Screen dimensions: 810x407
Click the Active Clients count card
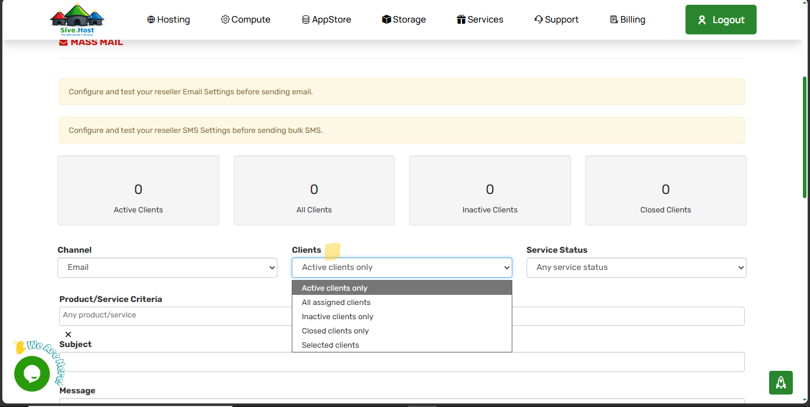pyautogui.click(x=138, y=190)
